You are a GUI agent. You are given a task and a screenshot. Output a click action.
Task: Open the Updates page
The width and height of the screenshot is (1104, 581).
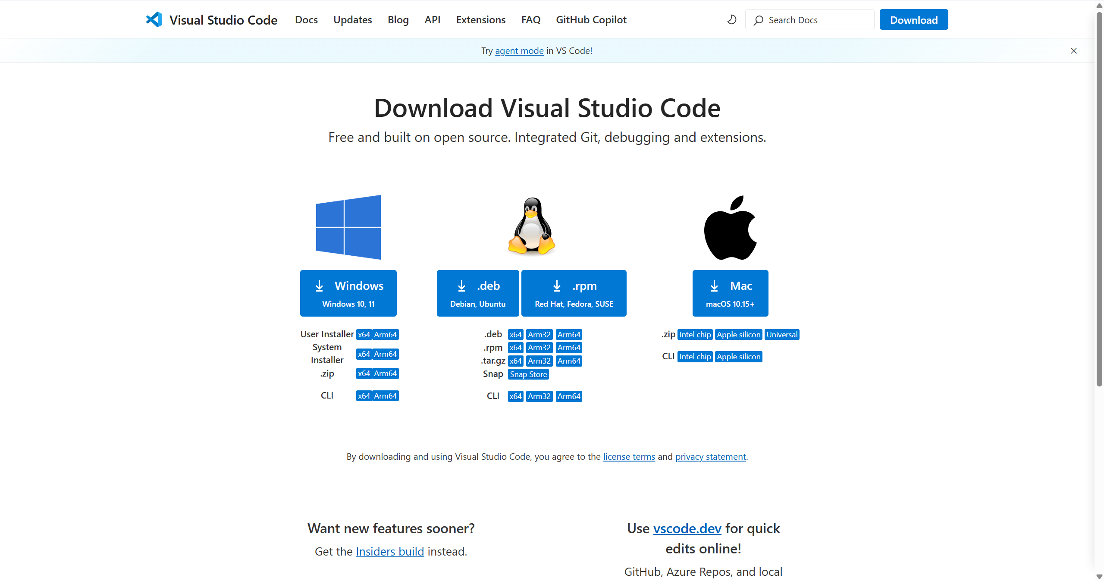point(353,20)
